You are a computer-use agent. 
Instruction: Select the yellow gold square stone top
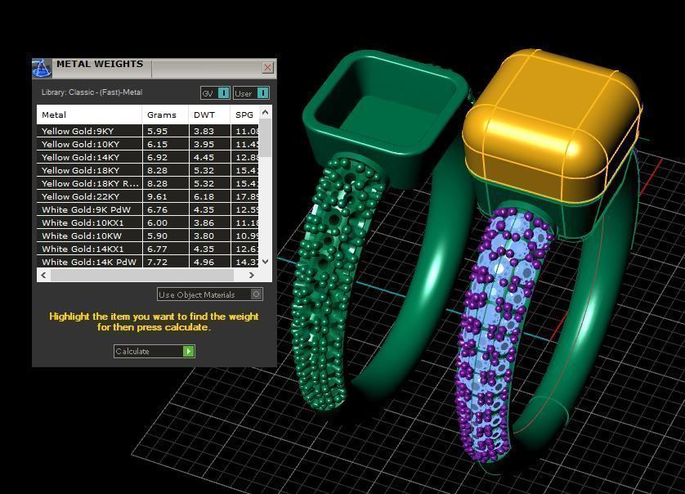coord(551,124)
